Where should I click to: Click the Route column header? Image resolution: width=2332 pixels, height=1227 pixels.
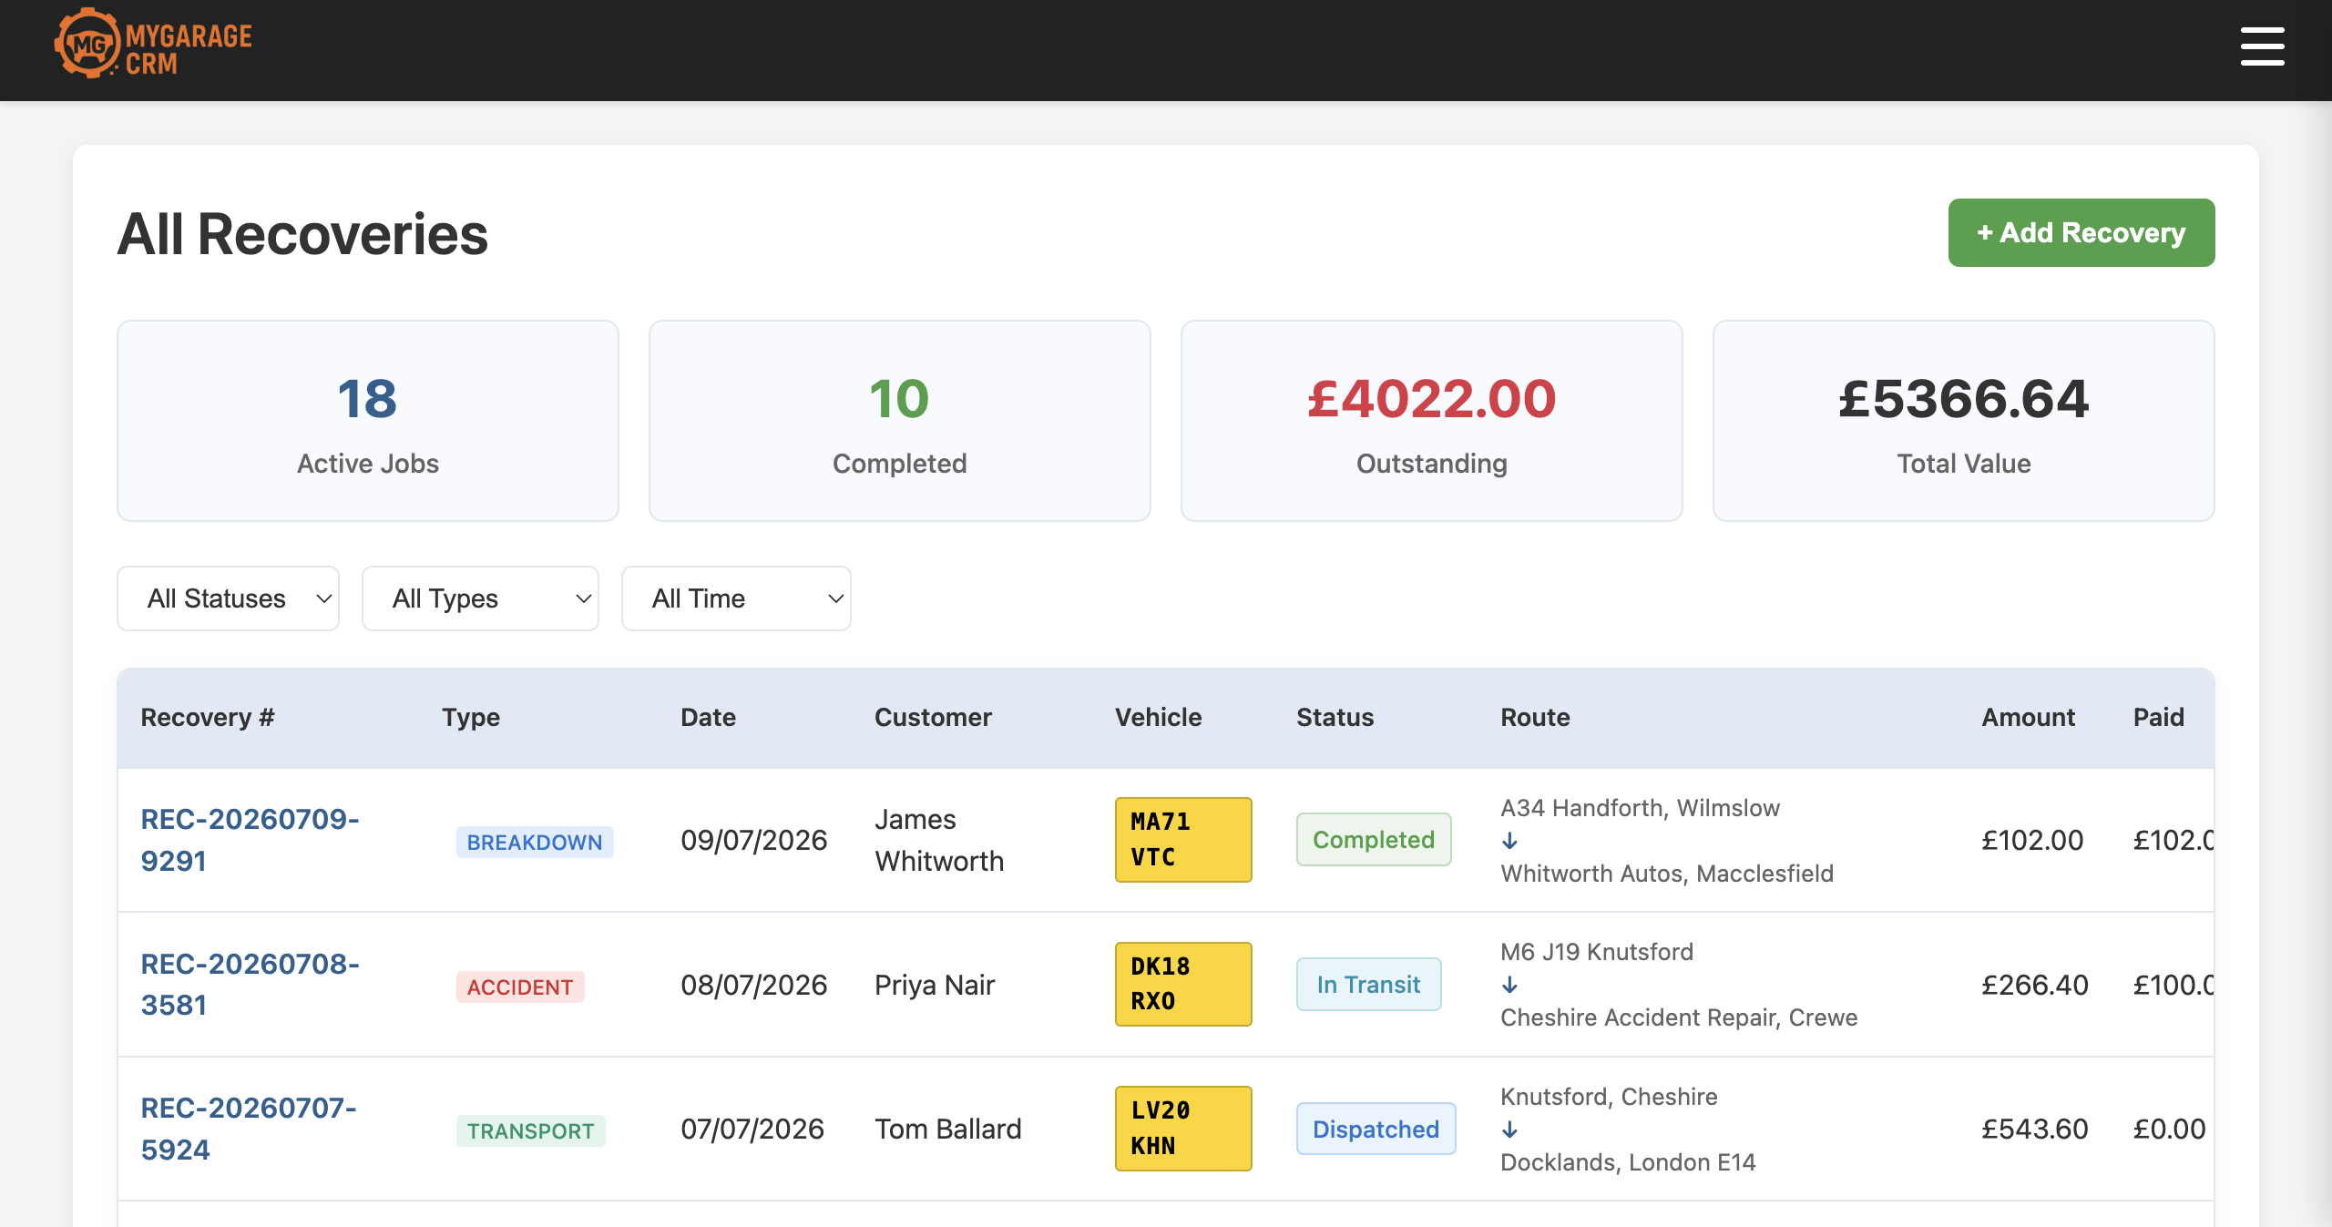[1535, 718]
